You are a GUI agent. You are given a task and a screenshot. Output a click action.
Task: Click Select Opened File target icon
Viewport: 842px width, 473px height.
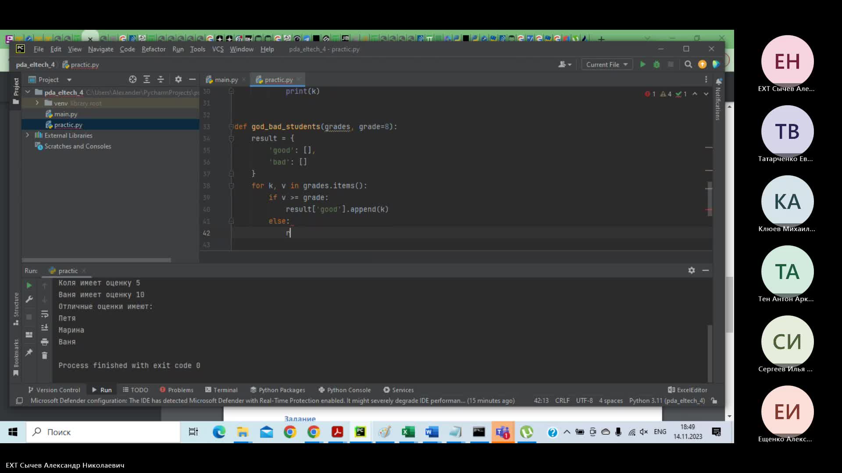tap(132, 79)
